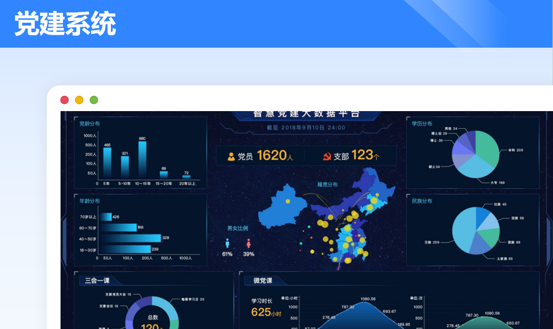Click the green window maximize dot
Viewport: 553px width, 329px height.
(94, 100)
